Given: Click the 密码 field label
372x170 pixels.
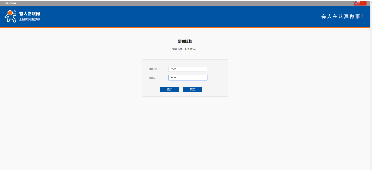Looking at the screenshot, I should (152, 78).
